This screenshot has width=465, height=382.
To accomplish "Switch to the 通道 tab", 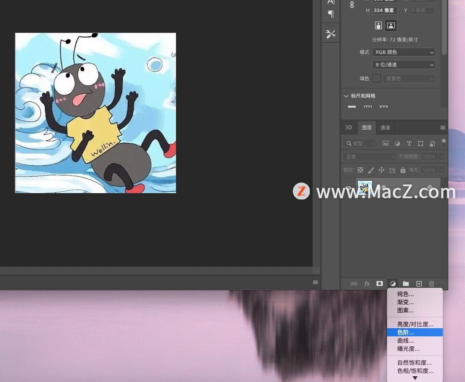I will 385,127.
